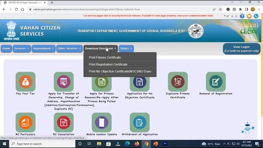Open Microsoft Edge from taskbar
This screenshot has height=148, width=263.
pyautogui.click(x=127, y=144)
